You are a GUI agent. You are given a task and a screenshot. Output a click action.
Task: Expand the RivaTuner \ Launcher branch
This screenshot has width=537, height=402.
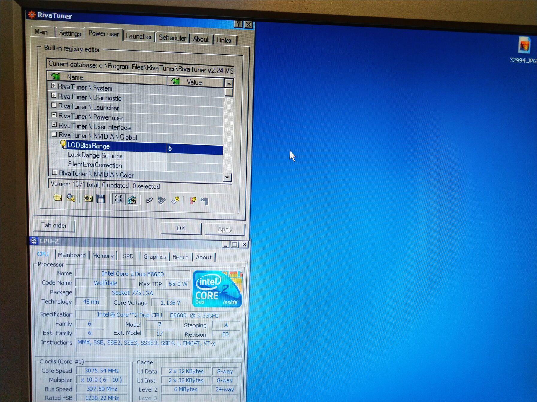54,105
